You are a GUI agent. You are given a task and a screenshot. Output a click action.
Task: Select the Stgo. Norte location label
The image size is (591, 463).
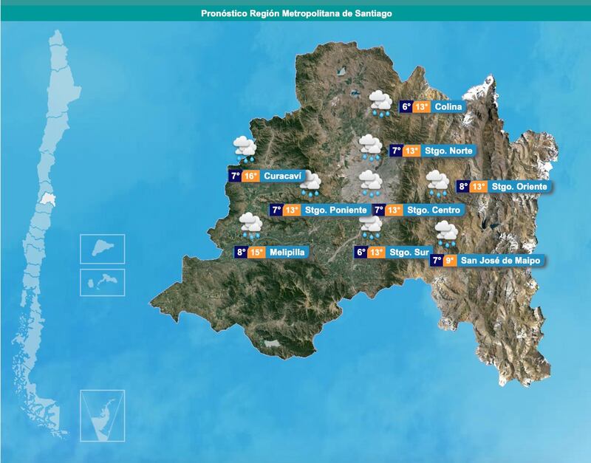click(448, 151)
